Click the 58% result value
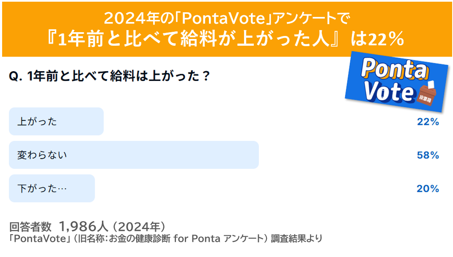Screen dimensions: 453x257 tap(428, 155)
